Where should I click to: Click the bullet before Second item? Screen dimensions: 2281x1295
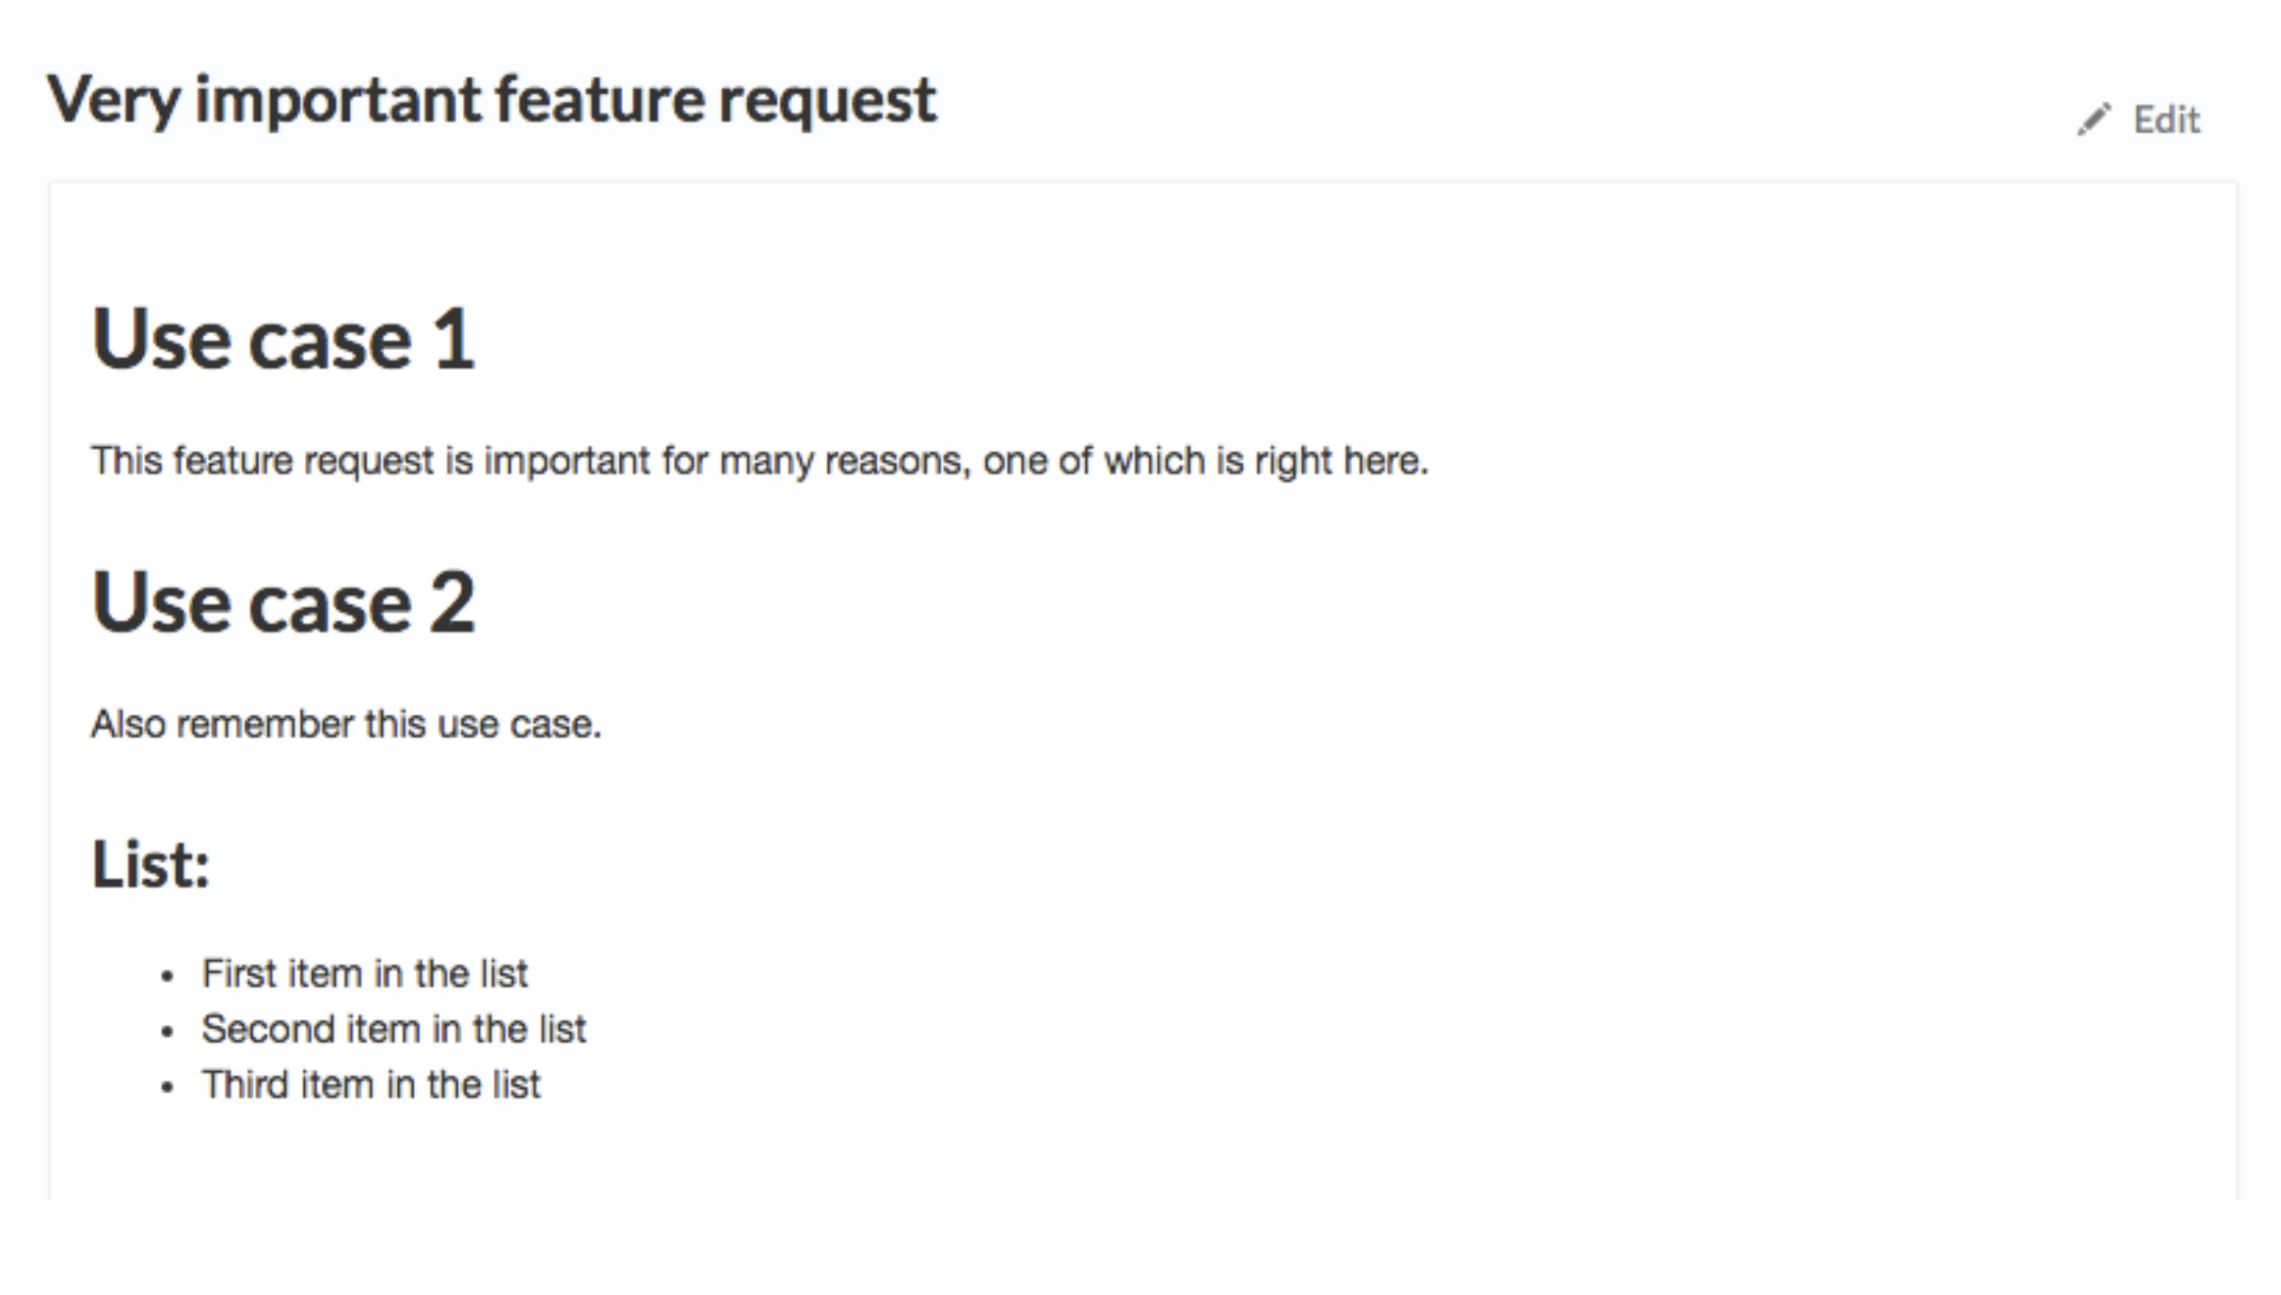[167, 1031]
